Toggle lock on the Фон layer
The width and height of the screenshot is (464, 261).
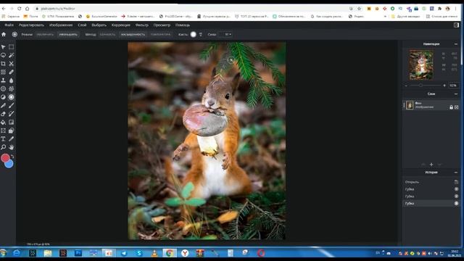click(451, 107)
